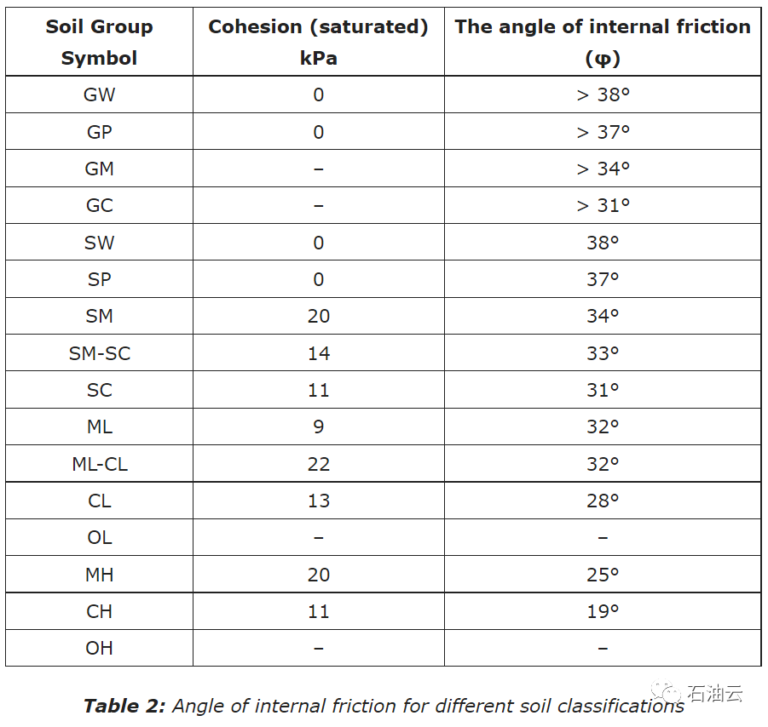This screenshot has width=768, height=727.
Task: Click the OH row label
Action: tap(99, 648)
